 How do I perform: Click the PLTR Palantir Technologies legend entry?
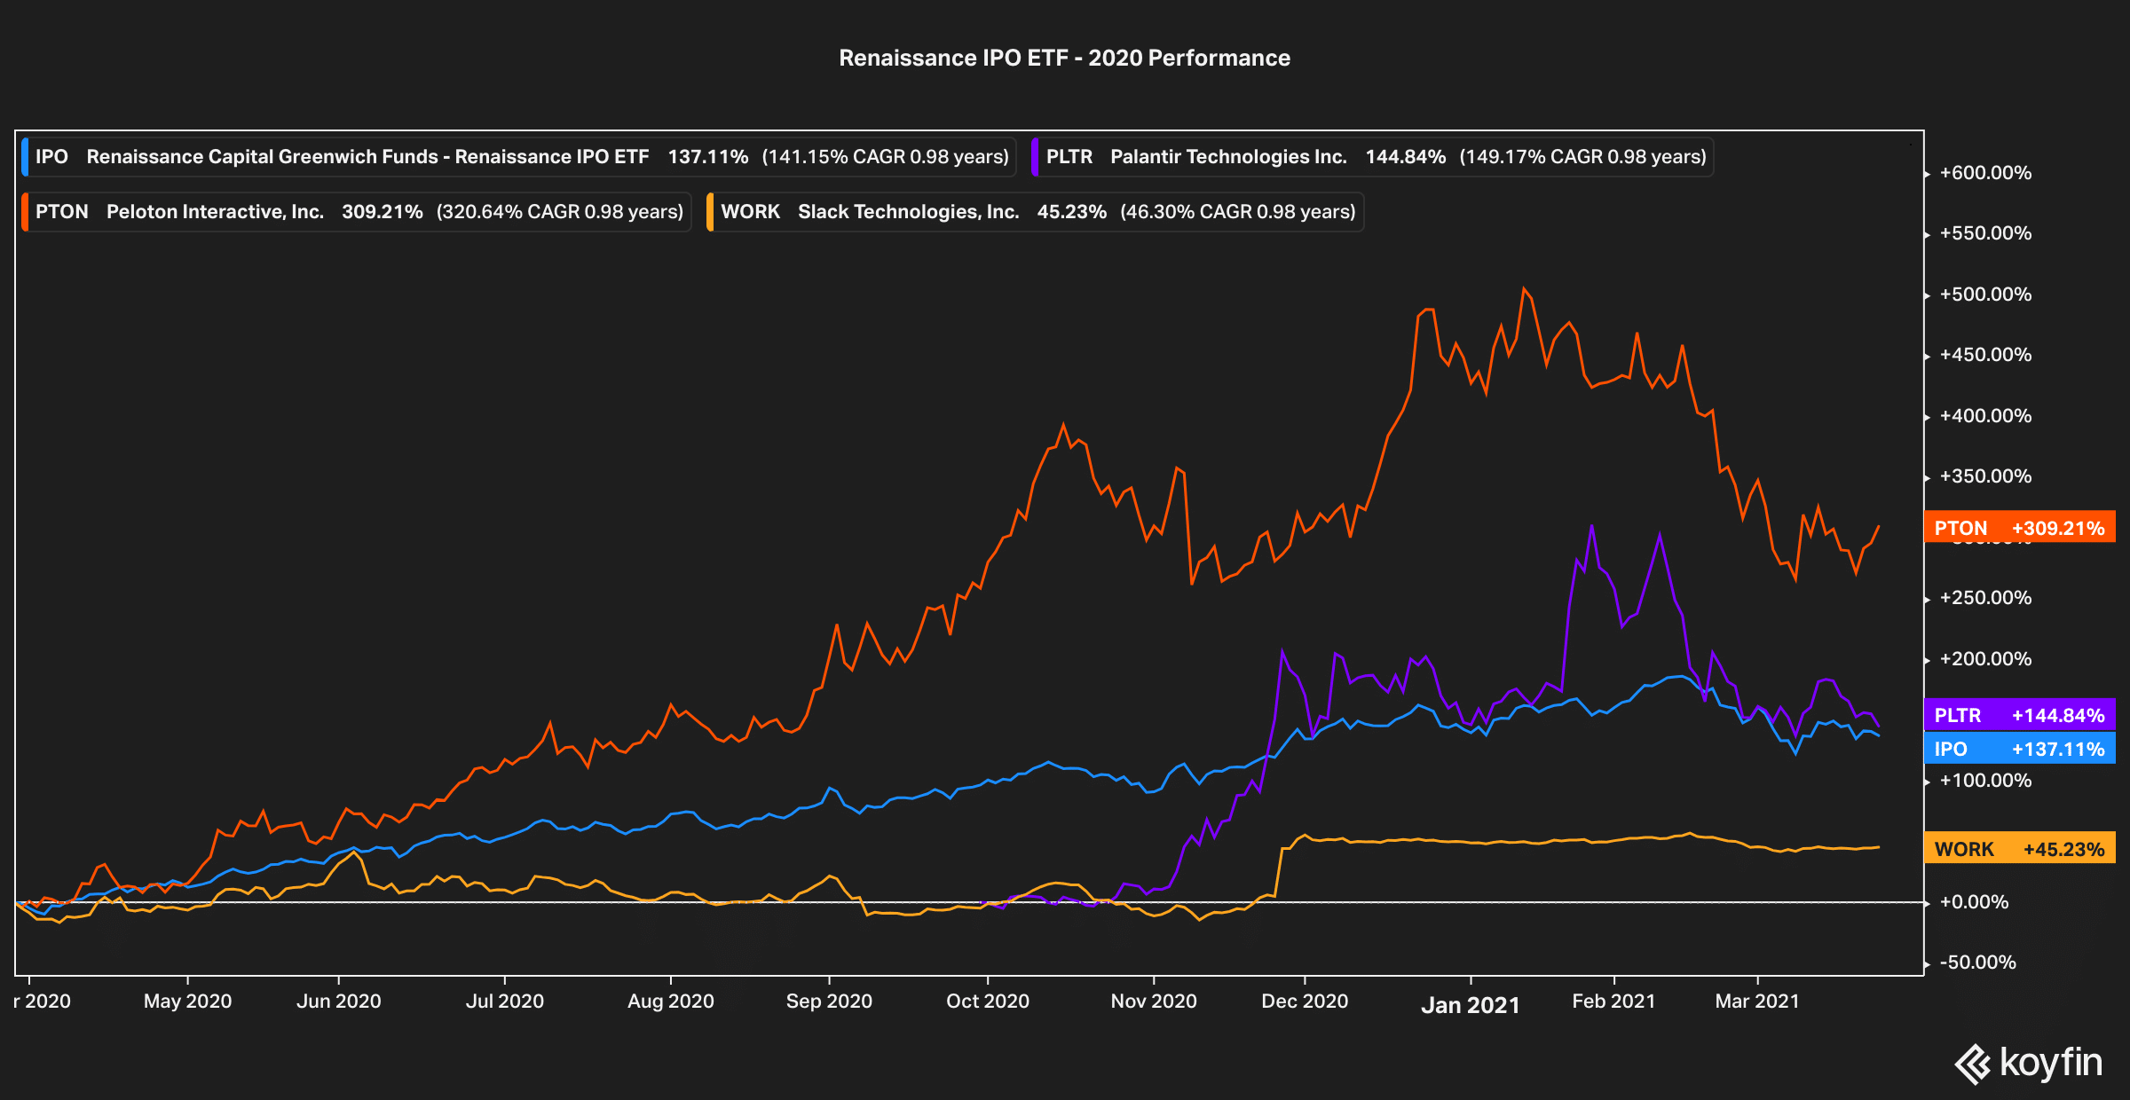1372,157
